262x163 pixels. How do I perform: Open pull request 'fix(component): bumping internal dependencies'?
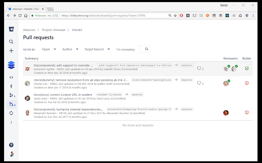pyautogui.click(x=68, y=109)
